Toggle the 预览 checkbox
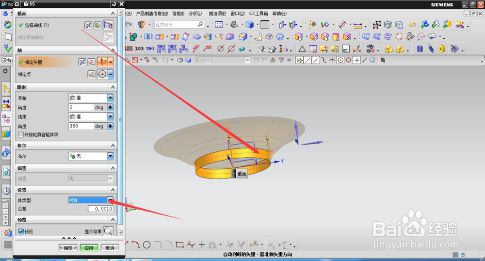485x261 pixels. (21, 231)
